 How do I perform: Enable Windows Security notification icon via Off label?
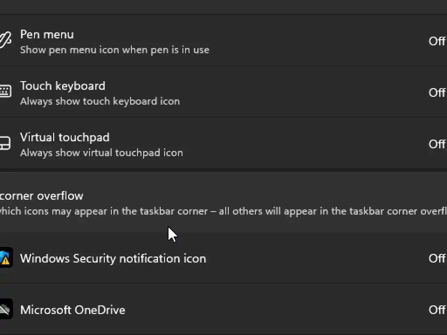437,258
